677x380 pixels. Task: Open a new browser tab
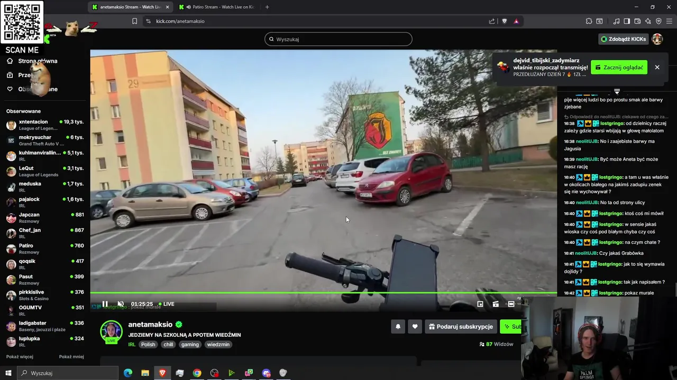tap(267, 7)
